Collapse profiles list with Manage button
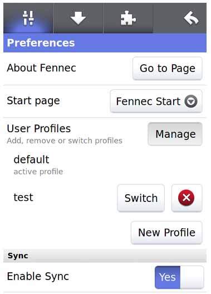The height and width of the screenshot is (294, 211). [175, 134]
